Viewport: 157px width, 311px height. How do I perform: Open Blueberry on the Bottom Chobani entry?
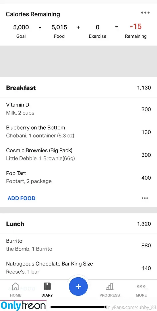tap(79, 132)
